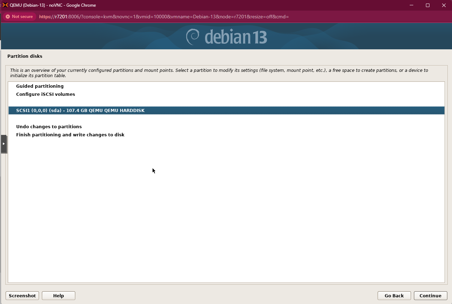Click the Partition disks heading

pos(25,56)
